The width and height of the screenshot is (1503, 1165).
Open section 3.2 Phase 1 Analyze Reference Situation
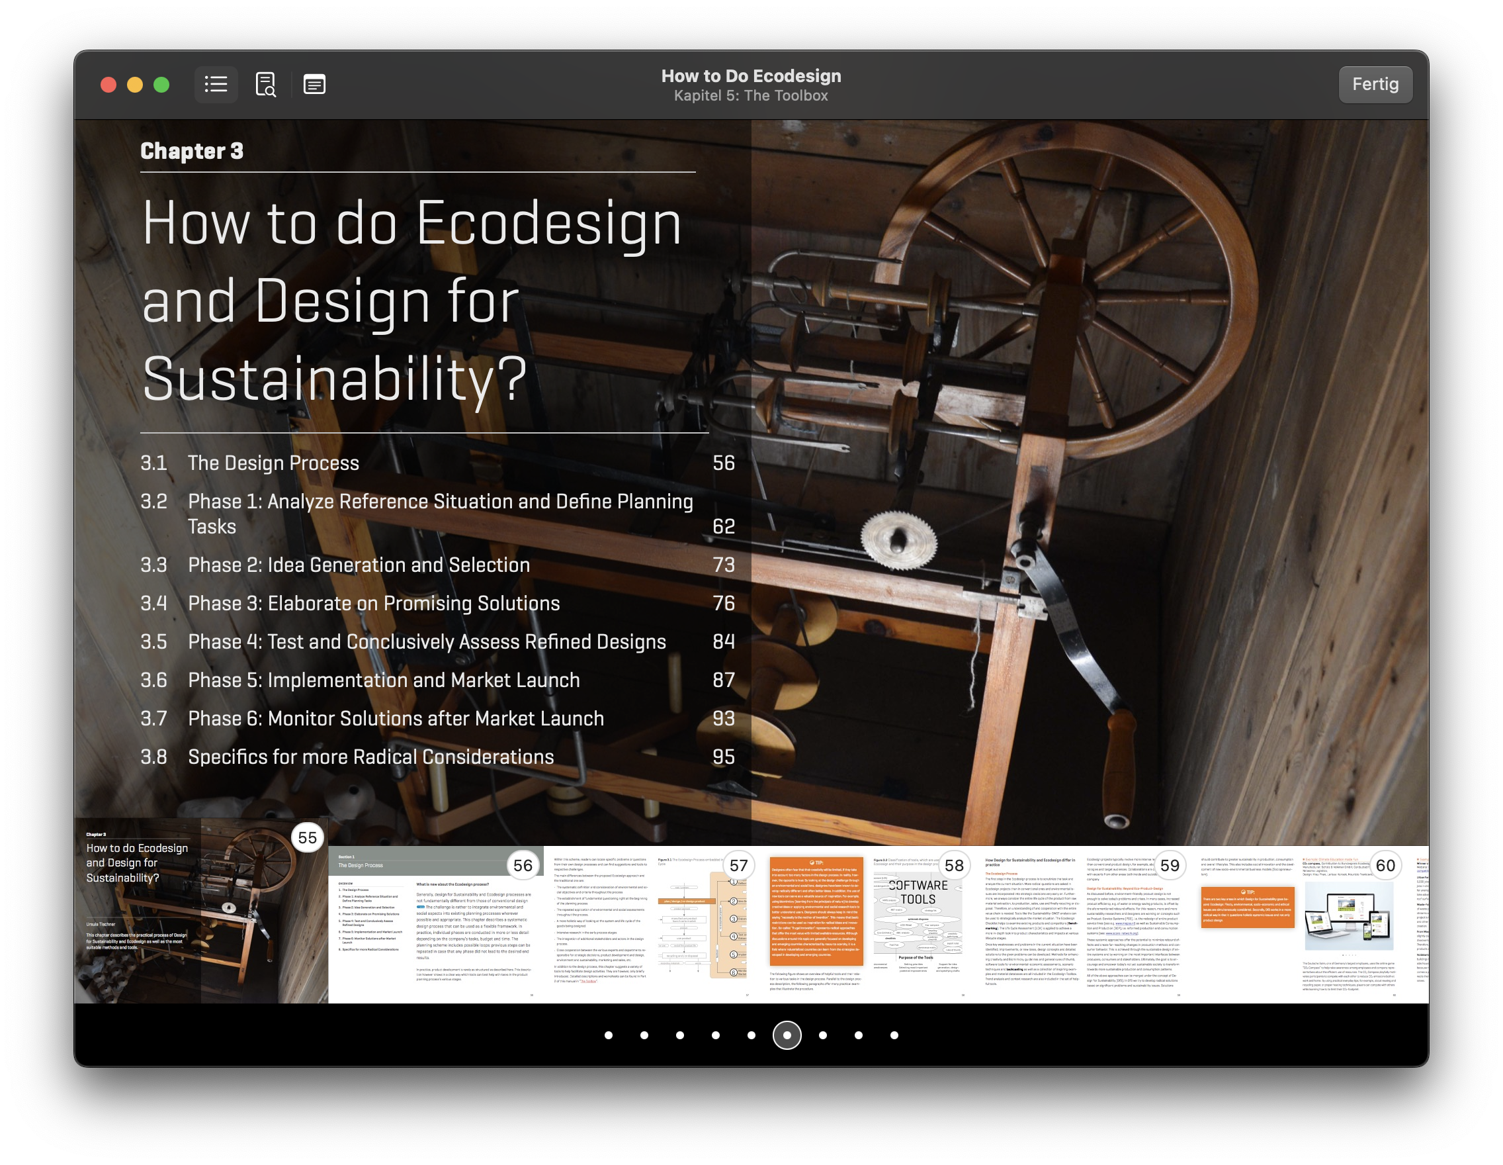[438, 514]
